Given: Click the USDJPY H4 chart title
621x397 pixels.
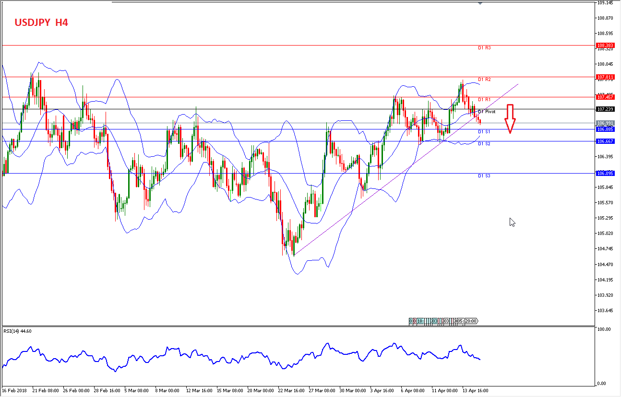Looking at the screenshot, I should 41,22.
